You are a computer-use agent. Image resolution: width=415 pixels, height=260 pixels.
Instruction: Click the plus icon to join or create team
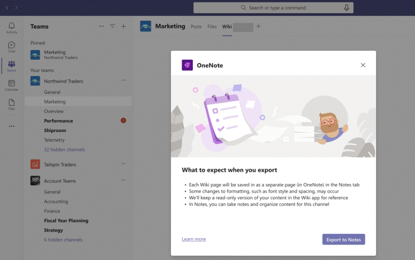[x=123, y=27]
